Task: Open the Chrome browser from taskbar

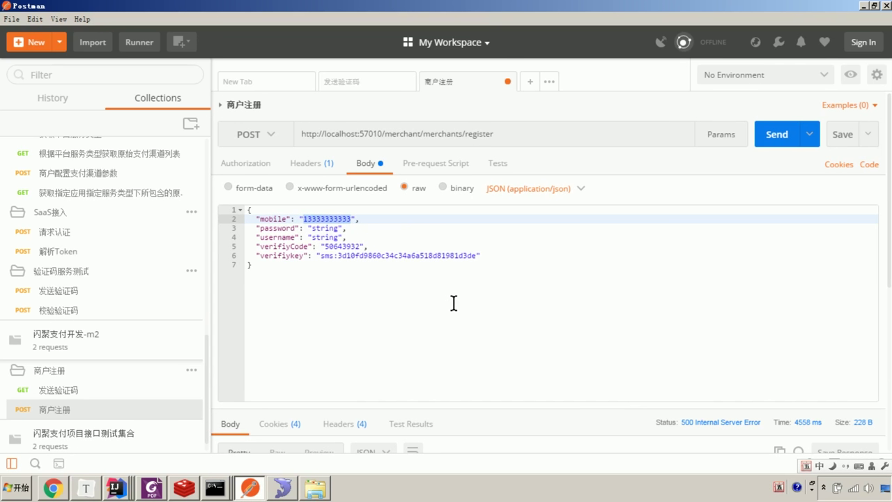Action: [53, 488]
